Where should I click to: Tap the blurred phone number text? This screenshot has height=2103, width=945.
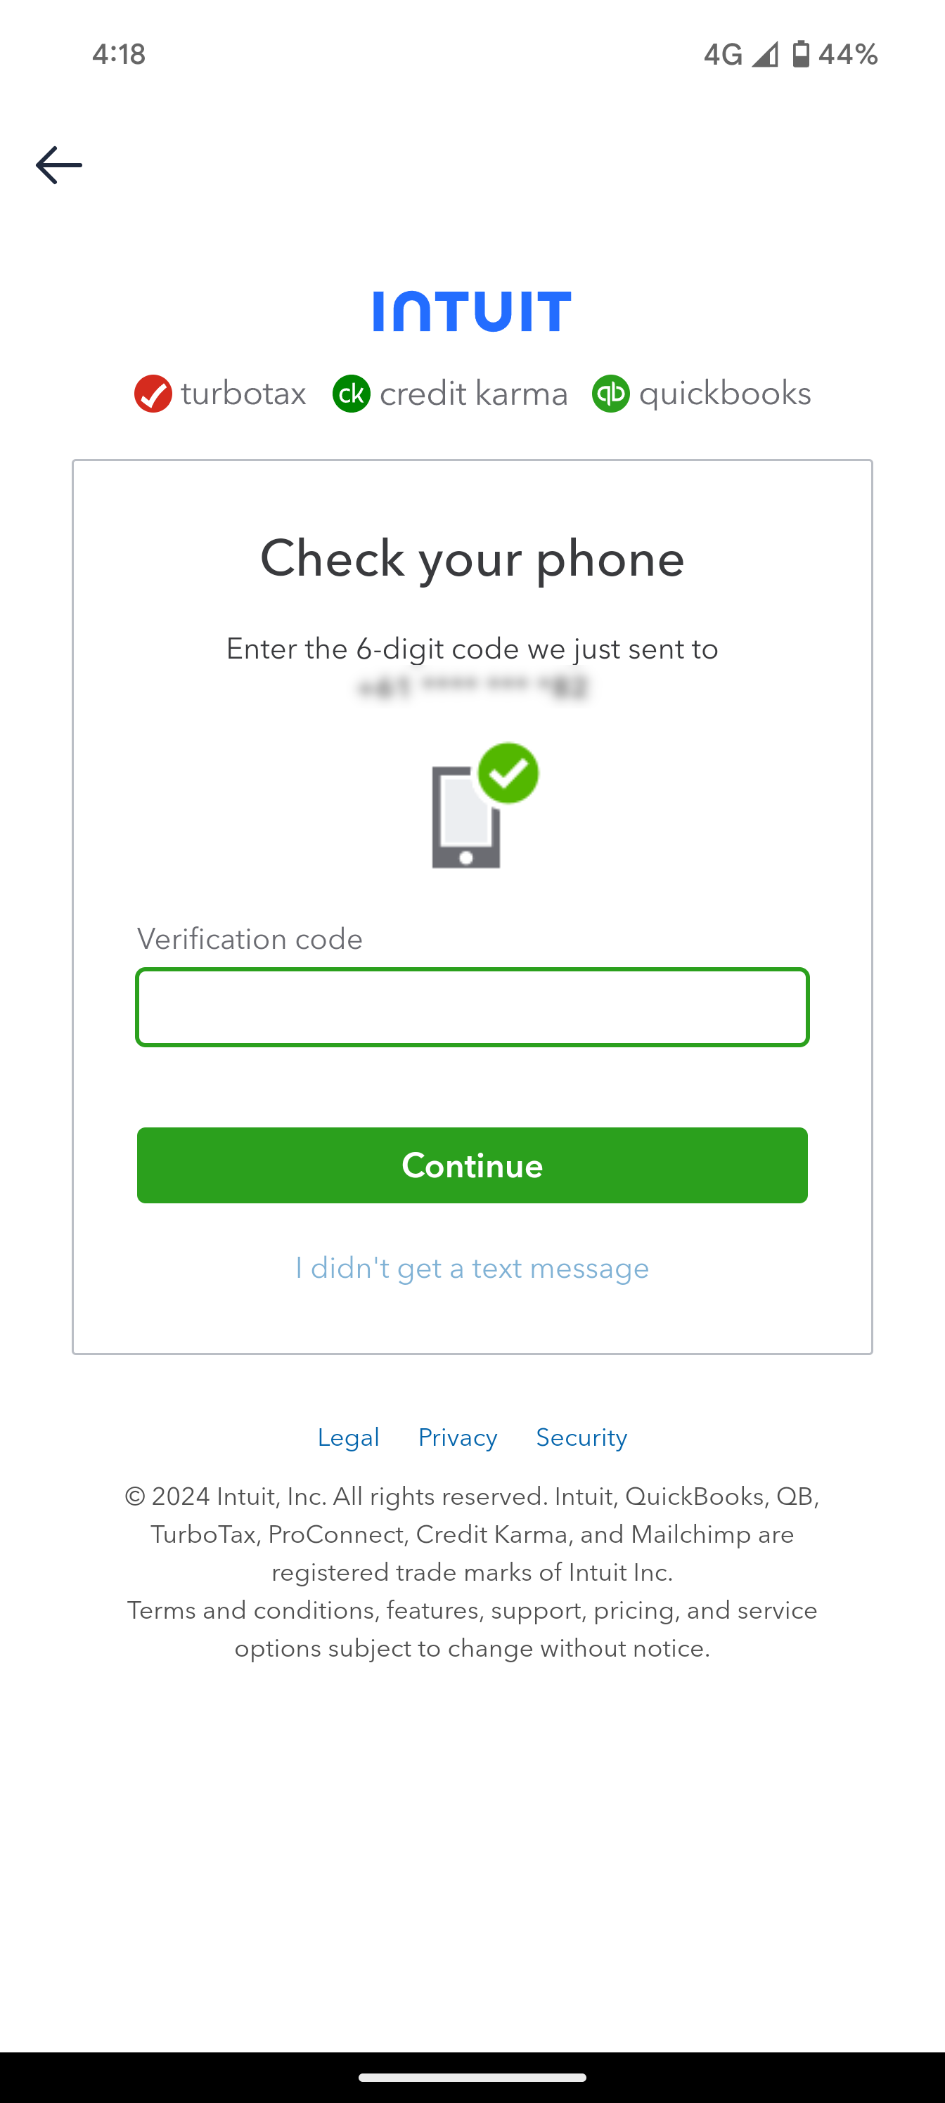coord(472,687)
